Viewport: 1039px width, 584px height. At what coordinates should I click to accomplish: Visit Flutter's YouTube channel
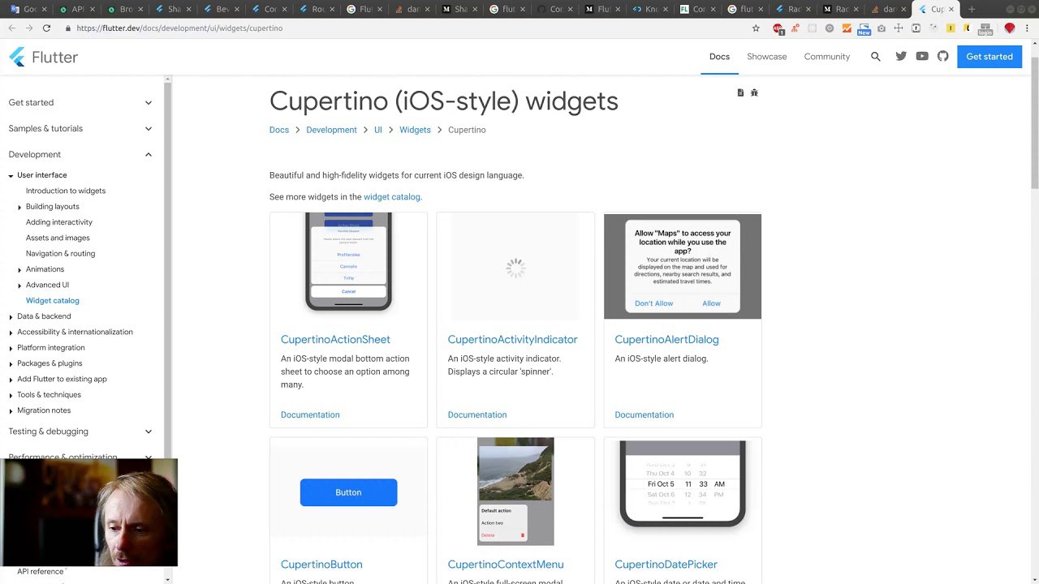922,57
